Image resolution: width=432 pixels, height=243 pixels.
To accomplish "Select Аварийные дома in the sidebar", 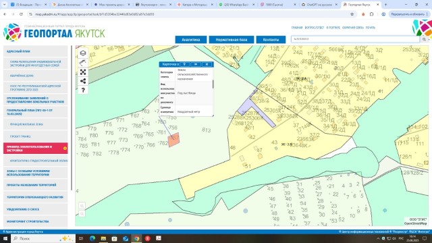I will point(35,76).
